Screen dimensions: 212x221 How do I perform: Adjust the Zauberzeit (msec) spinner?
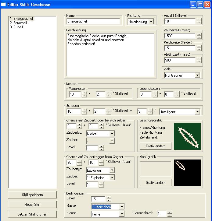click(x=199, y=36)
